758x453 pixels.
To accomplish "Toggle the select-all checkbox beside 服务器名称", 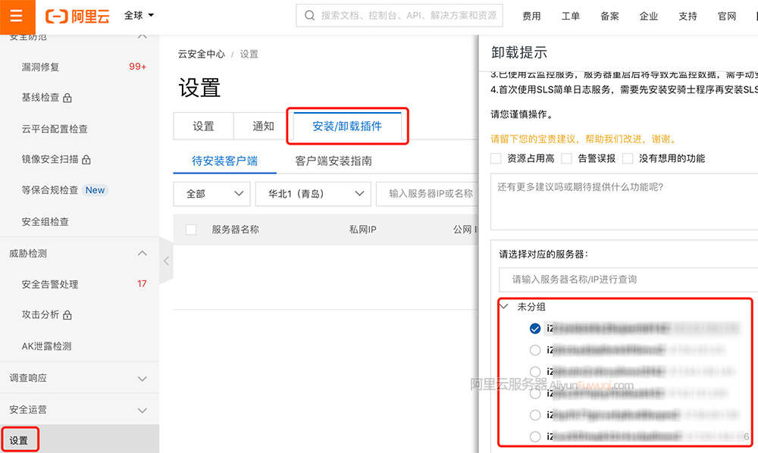I will (x=191, y=230).
